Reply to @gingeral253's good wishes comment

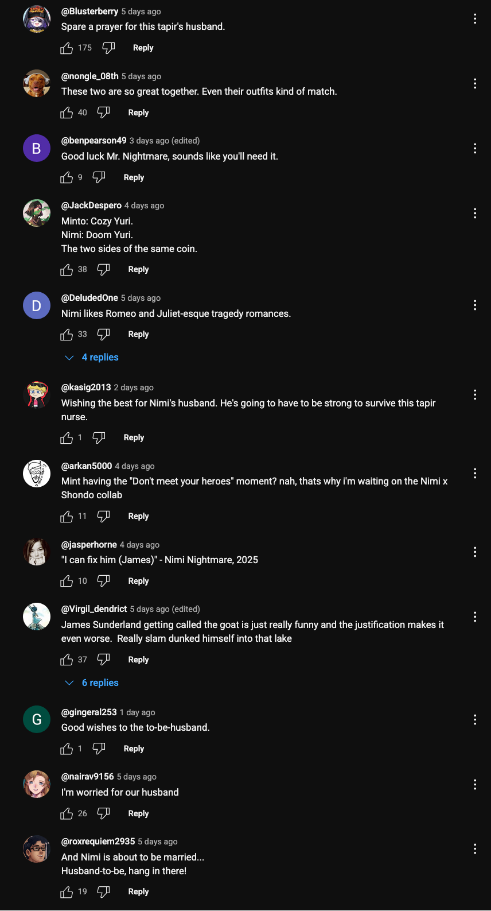tap(134, 749)
